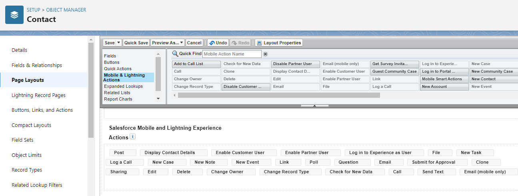Open Field Sets in the sidebar
The width and height of the screenshot is (518, 196).
tap(22, 140)
